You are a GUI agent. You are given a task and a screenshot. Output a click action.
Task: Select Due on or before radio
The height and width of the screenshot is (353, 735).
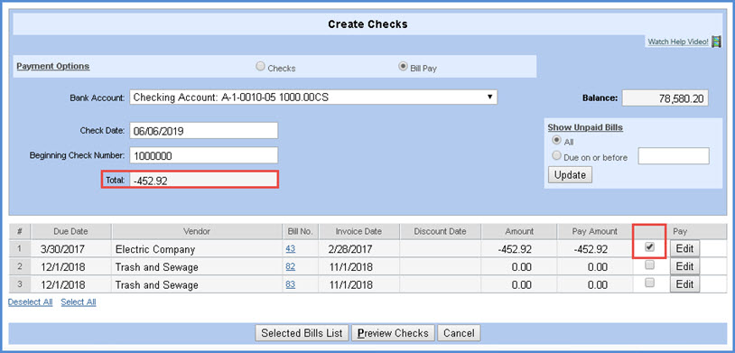556,155
